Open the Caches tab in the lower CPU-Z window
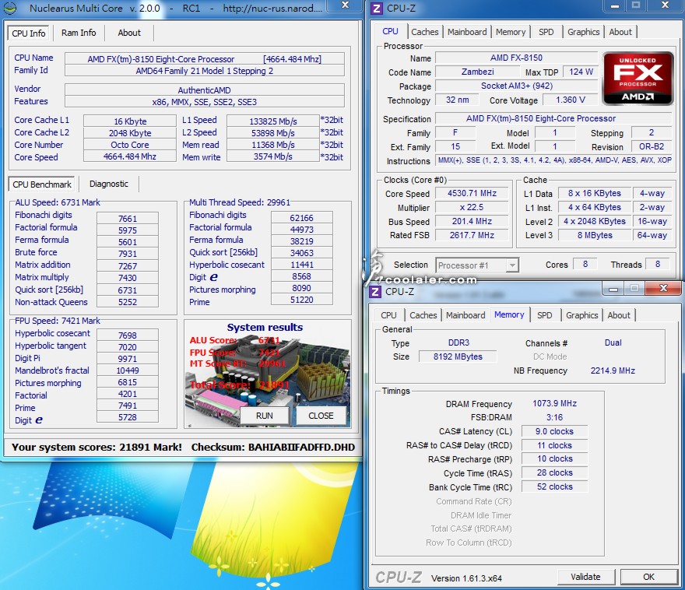Image resolution: width=685 pixels, height=590 pixels. (423, 315)
